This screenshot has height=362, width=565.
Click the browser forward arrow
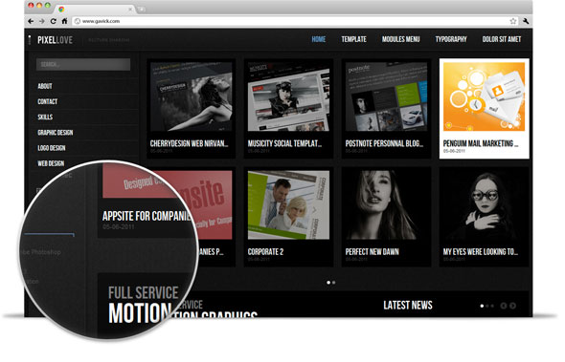(x=42, y=21)
